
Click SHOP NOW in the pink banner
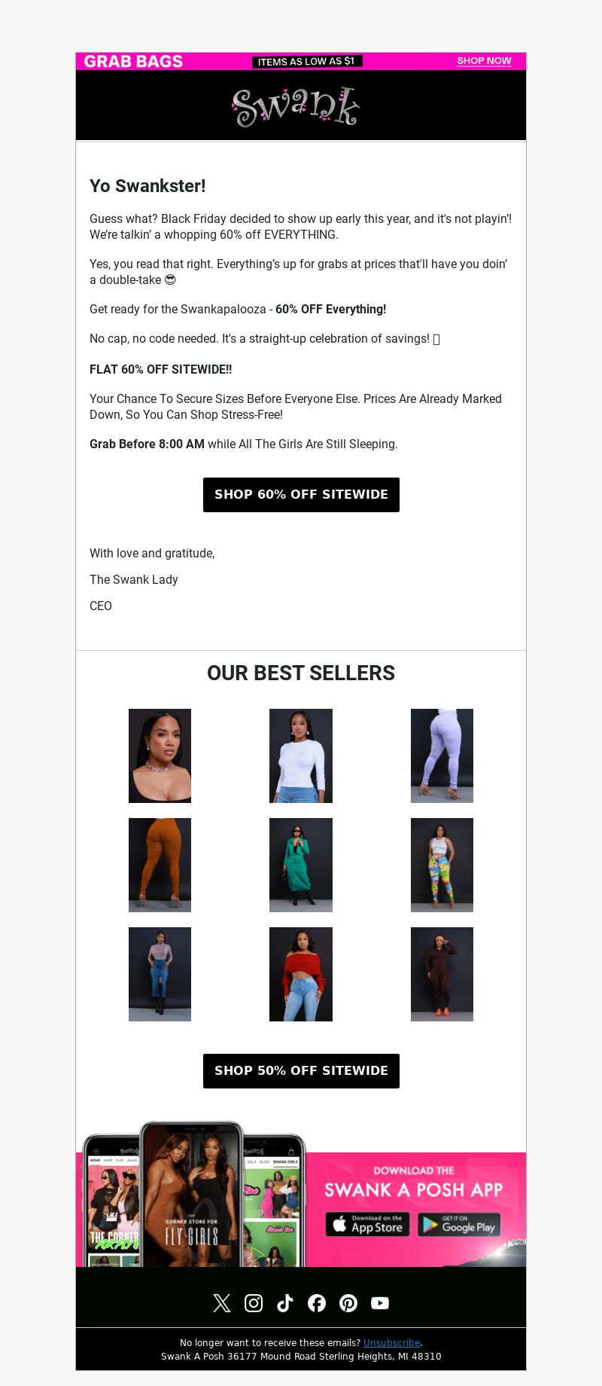(x=484, y=61)
